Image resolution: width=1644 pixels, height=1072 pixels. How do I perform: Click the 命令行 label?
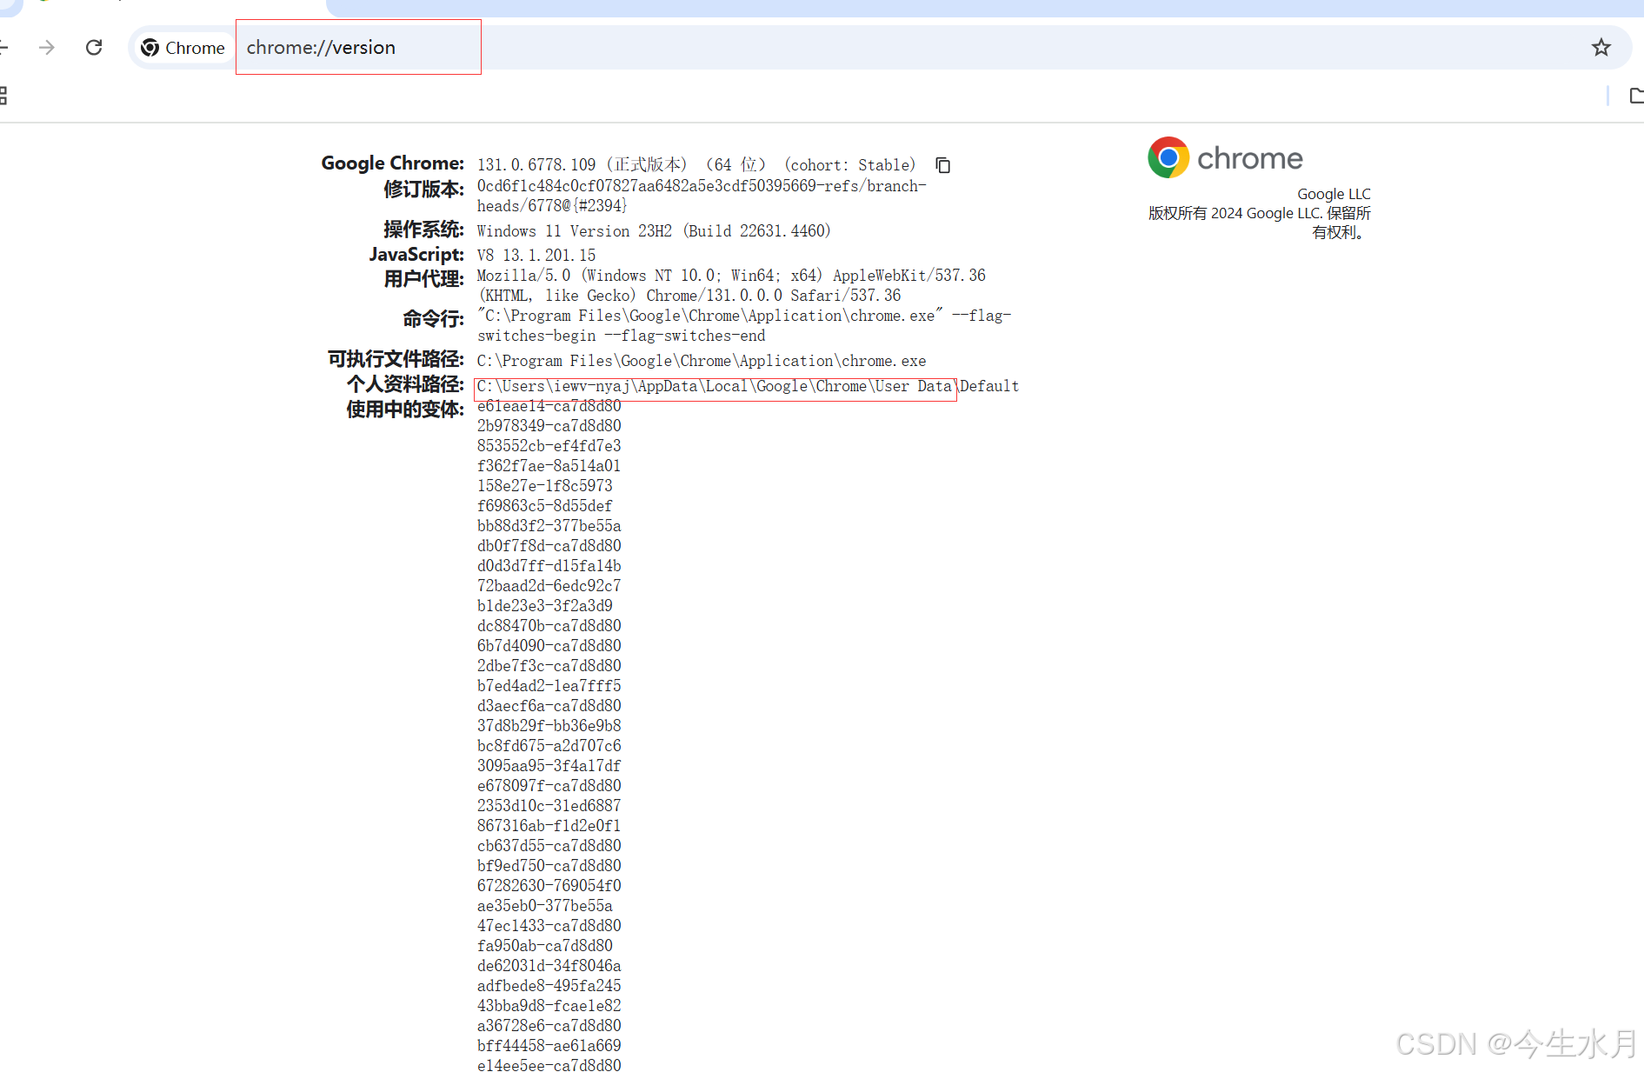pyautogui.click(x=433, y=319)
